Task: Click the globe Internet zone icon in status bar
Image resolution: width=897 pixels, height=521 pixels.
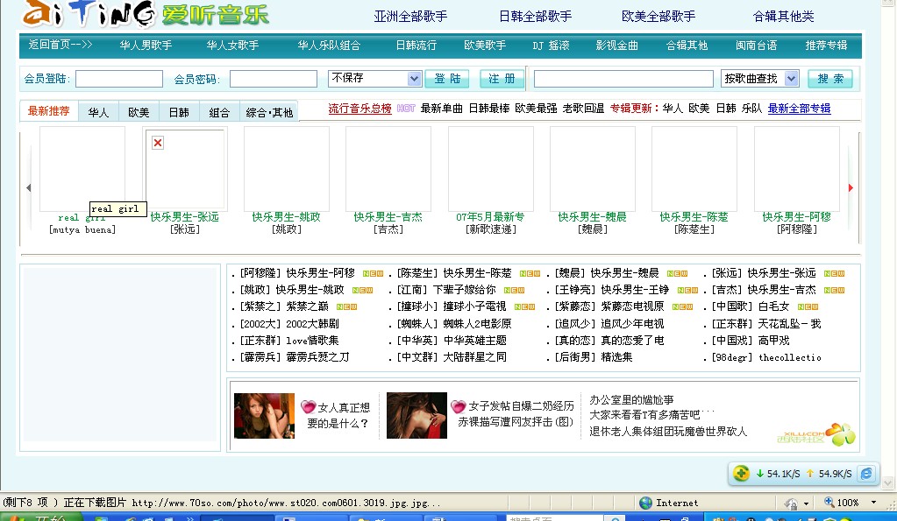Action: (x=646, y=503)
